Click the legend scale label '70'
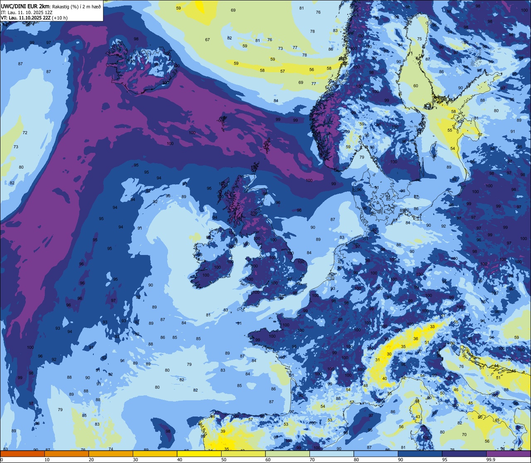The image size is (531, 463). (x=312, y=460)
